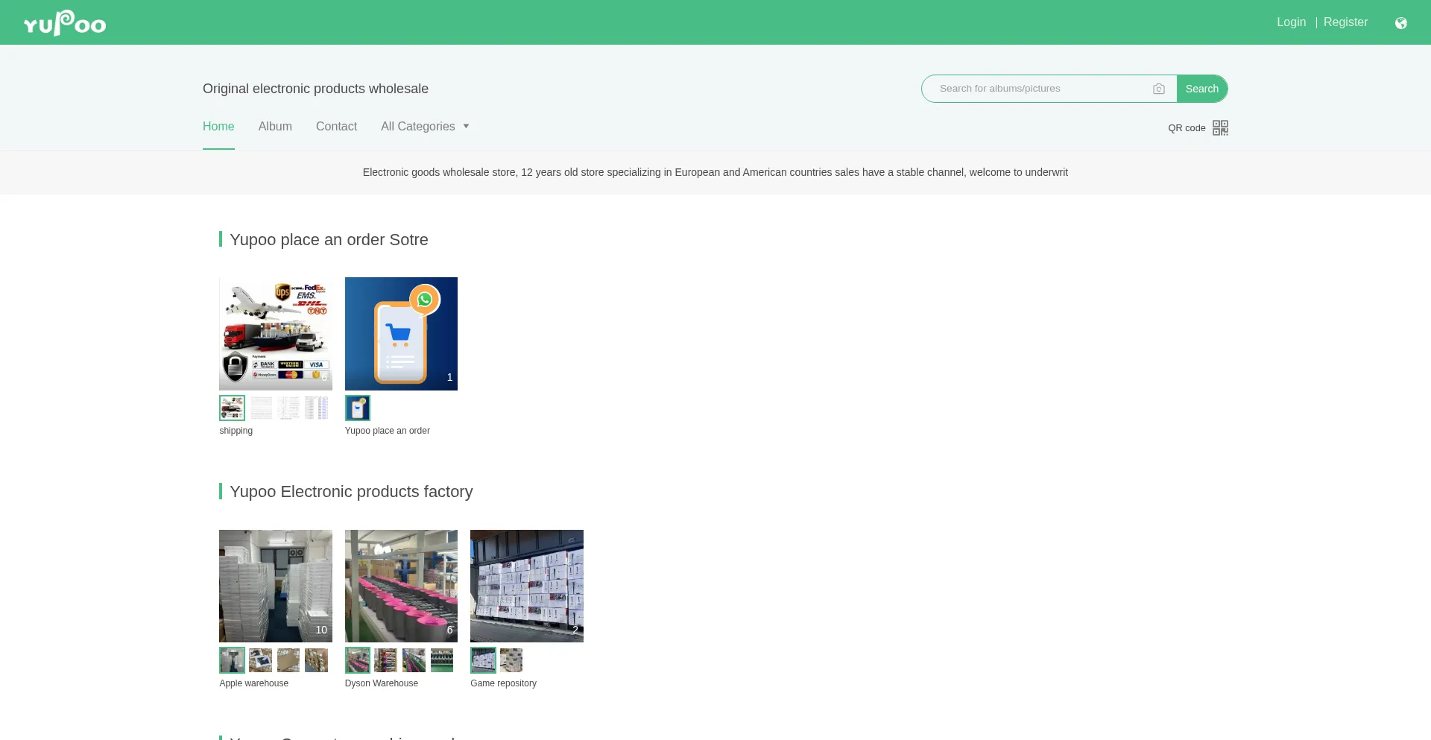Click the Register link

1345,22
